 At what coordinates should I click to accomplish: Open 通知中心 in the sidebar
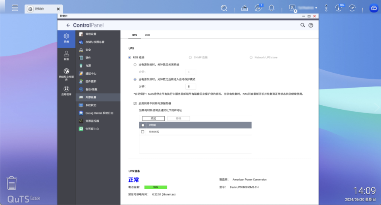click(x=98, y=73)
